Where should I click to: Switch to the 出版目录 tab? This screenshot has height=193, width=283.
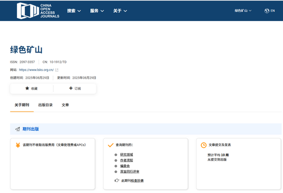coord(45,105)
